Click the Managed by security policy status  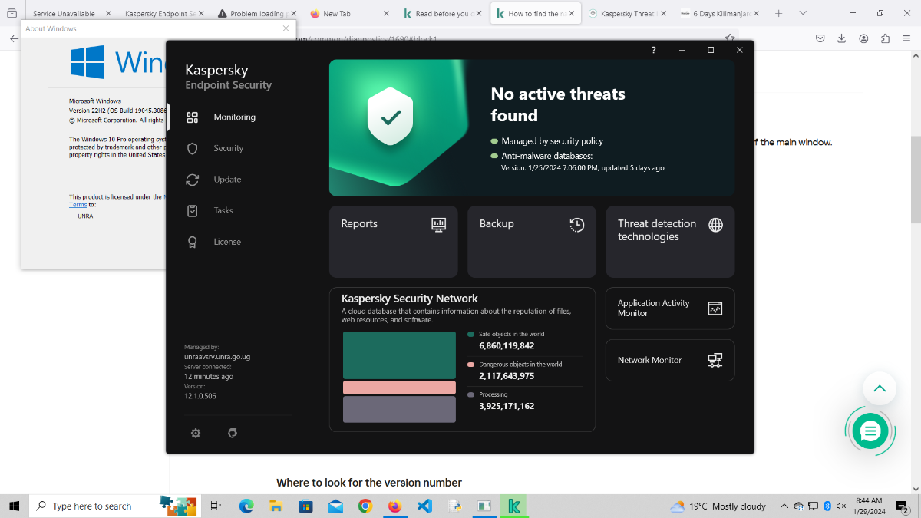point(552,141)
